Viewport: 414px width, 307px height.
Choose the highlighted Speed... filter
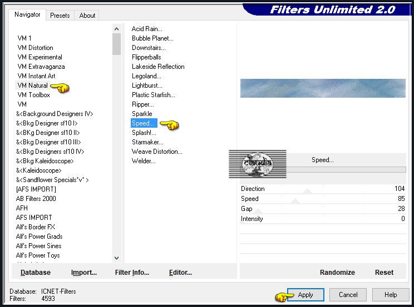[x=144, y=123]
